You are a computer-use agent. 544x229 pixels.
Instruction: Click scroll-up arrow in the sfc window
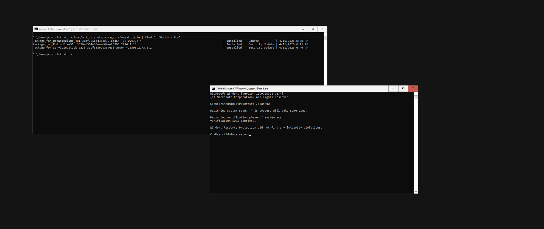tap(416, 94)
